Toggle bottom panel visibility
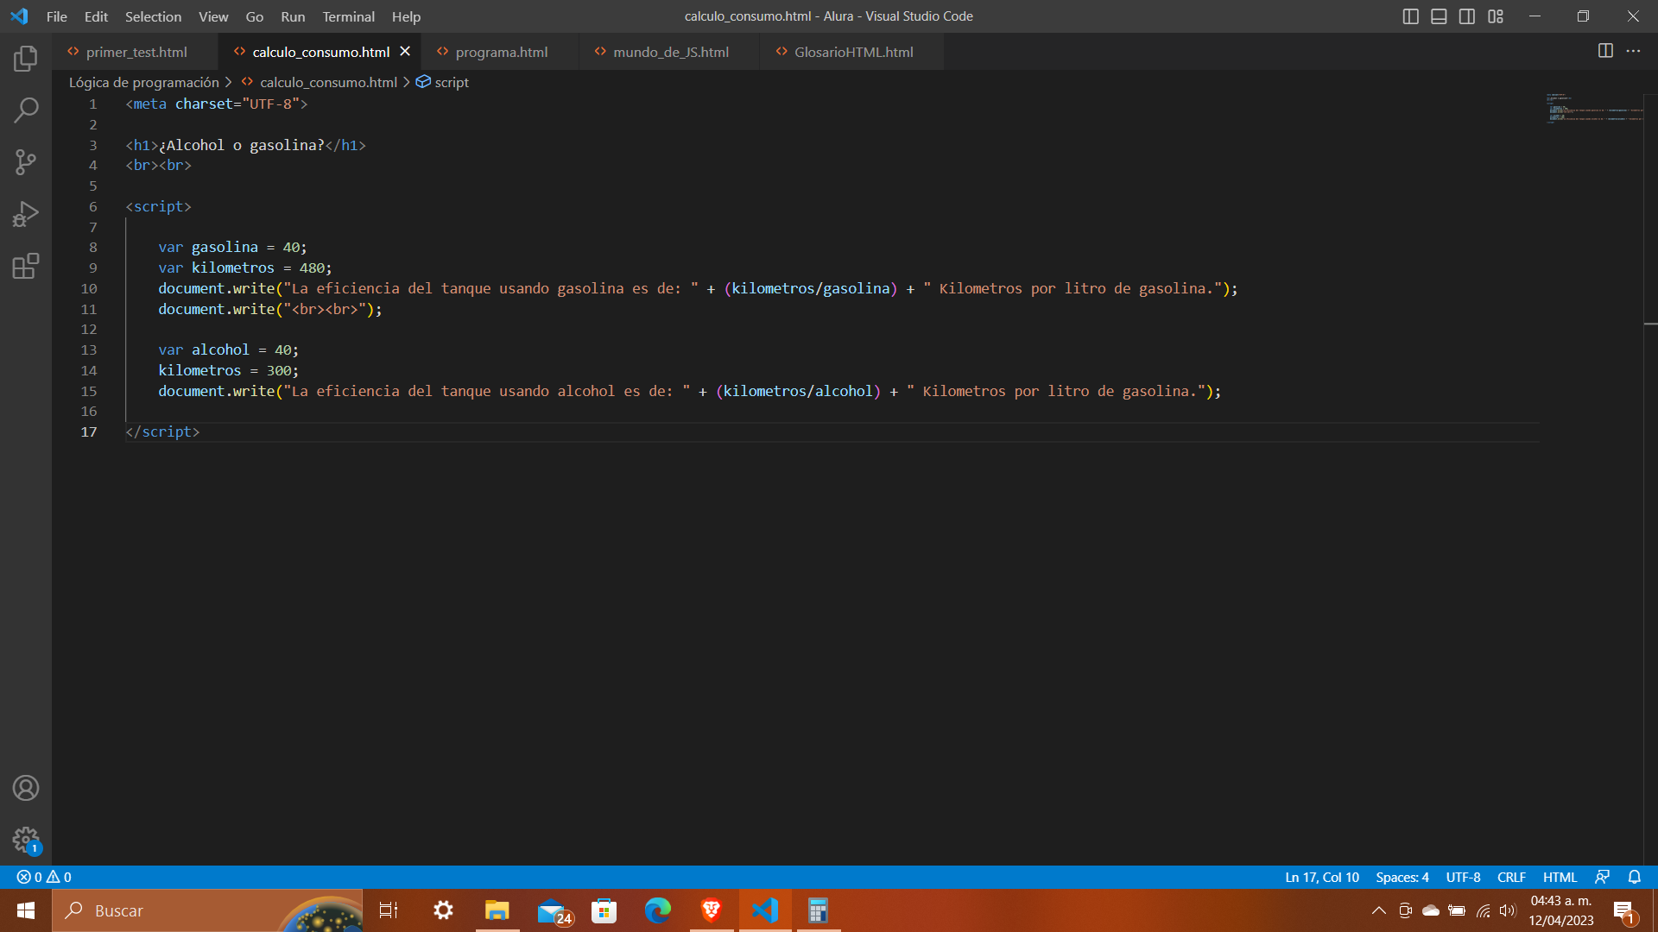 click(x=1439, y=16)
